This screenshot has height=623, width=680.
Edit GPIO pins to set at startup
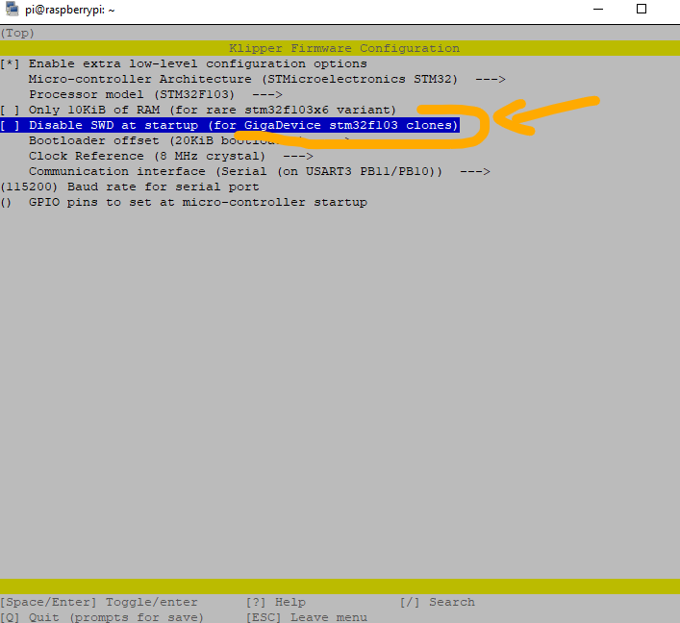pos(184,203)
